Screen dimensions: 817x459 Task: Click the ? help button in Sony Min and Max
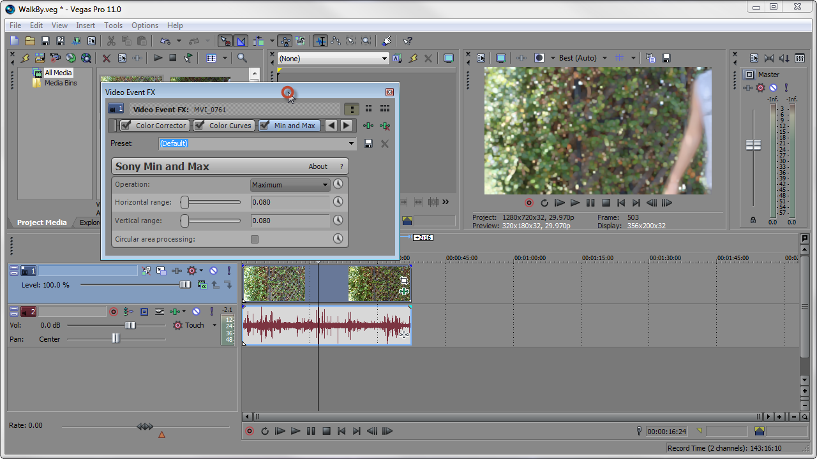341,166
